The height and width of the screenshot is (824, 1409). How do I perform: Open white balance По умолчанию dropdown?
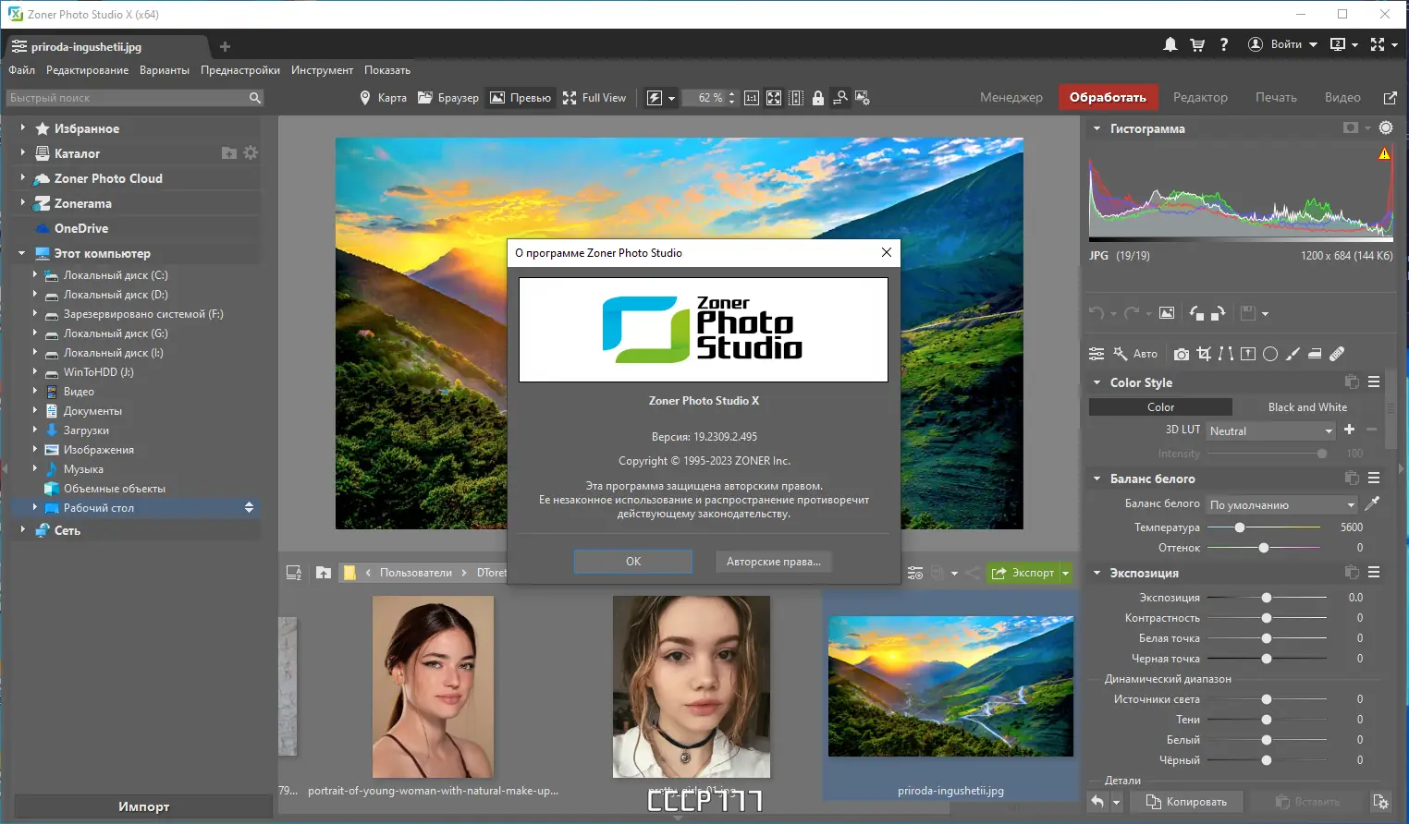pyautogui.click(x=1281, y=504)
